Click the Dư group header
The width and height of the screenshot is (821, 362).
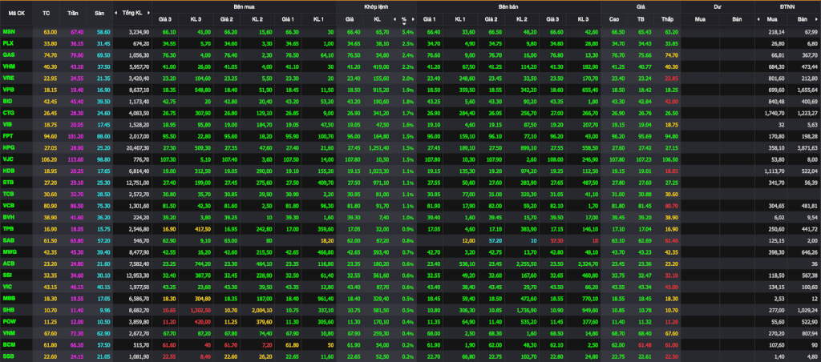pyautogui.click(x=717, y=6)
